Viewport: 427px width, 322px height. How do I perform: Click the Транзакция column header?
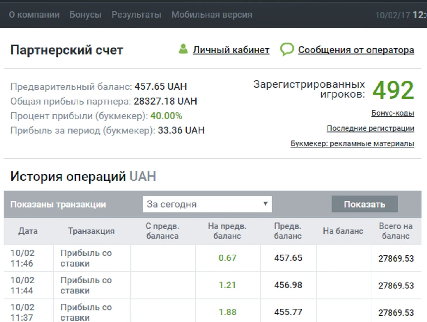92,231
